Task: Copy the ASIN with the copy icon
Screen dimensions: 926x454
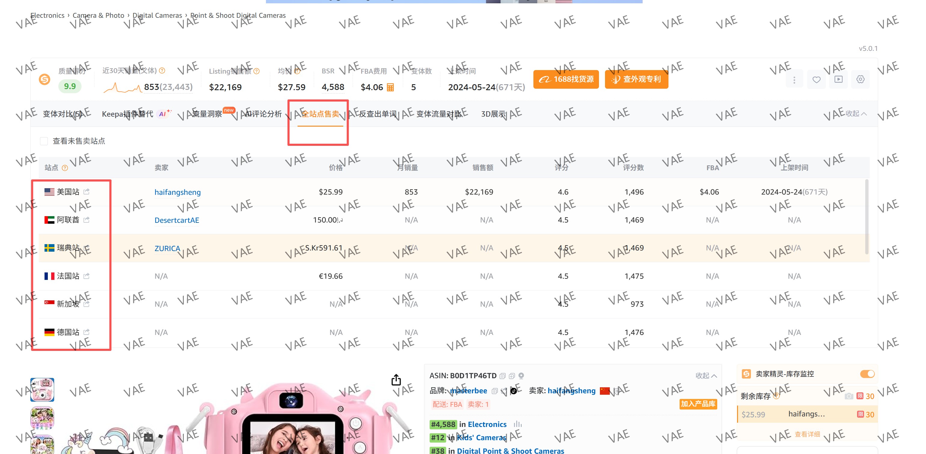Action: (502, 376)
